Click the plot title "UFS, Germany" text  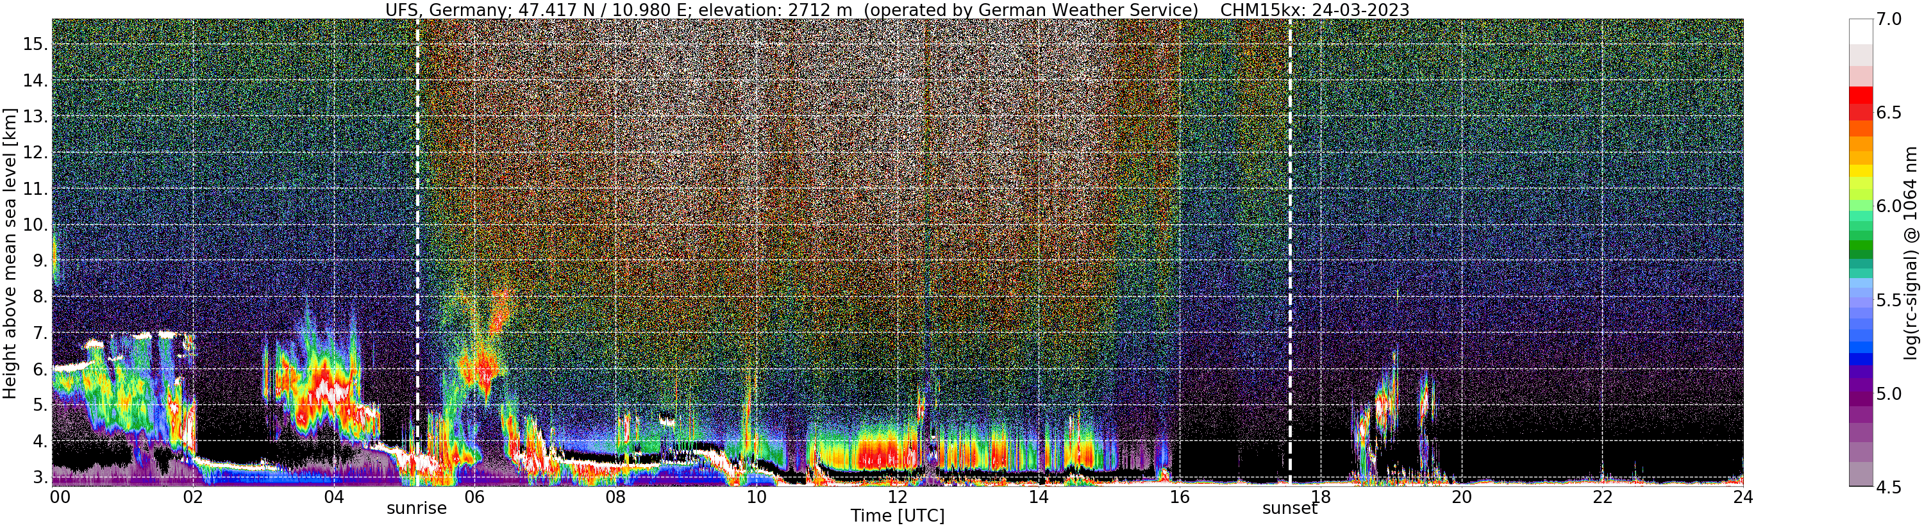click(x=448, y=10)
